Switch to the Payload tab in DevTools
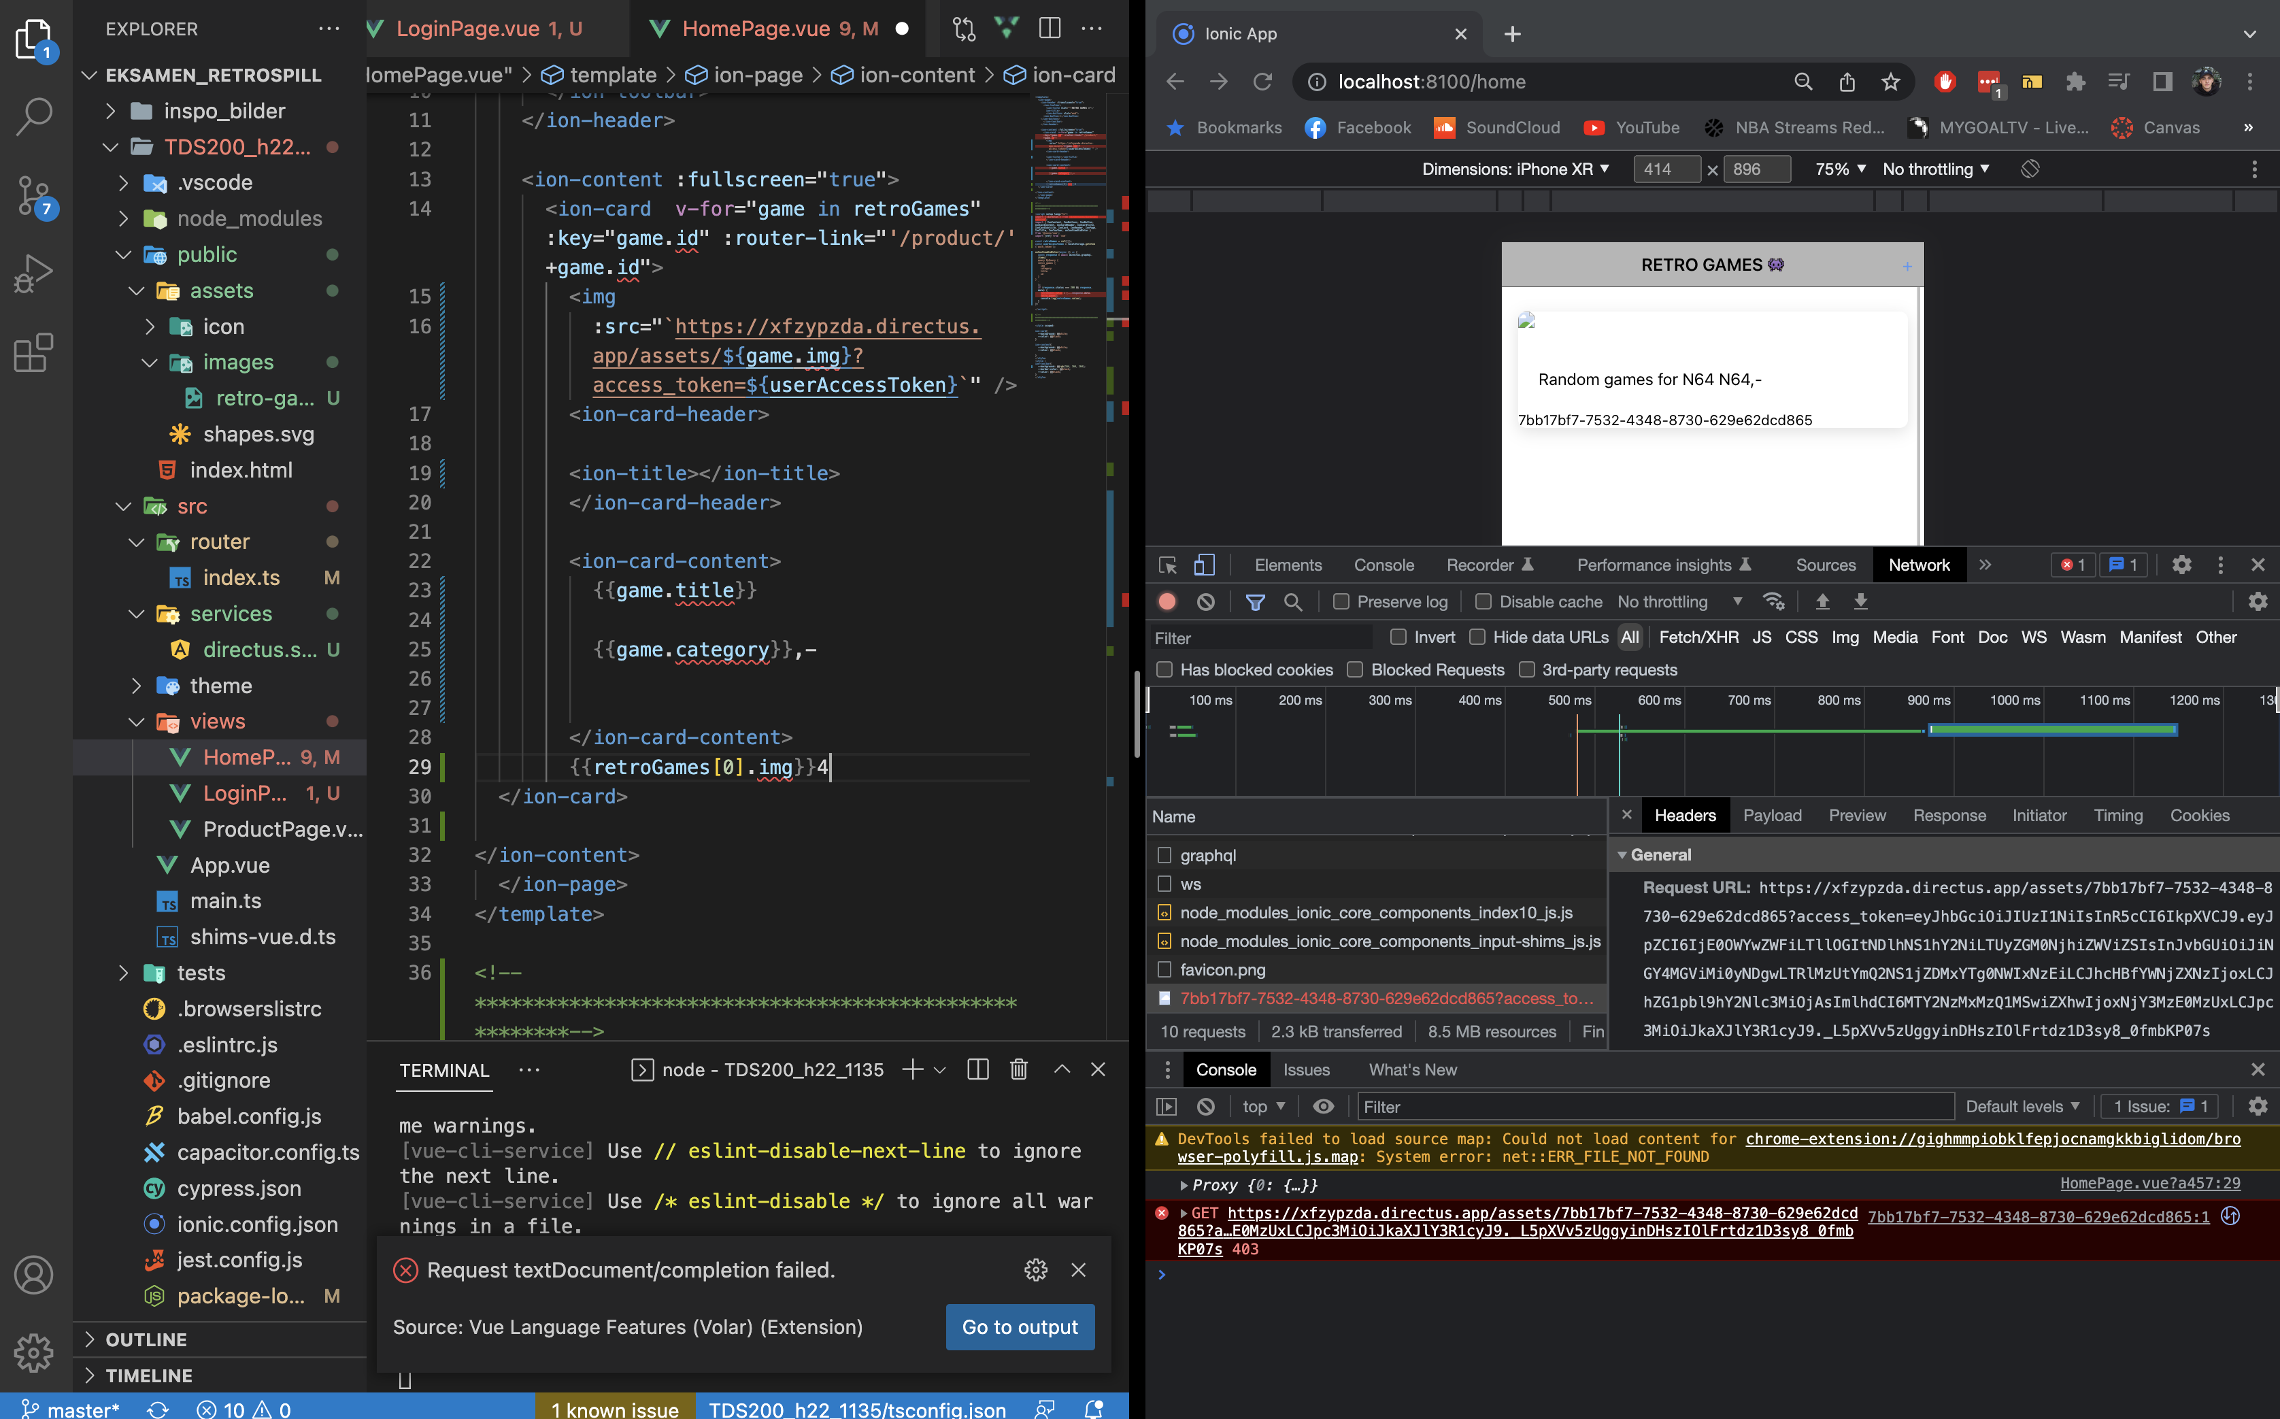 (x=1773, y=815)
